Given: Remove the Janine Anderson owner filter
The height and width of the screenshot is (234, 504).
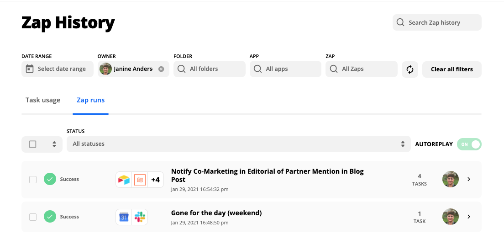Looking at the screenshot, I should pos(161,69).
